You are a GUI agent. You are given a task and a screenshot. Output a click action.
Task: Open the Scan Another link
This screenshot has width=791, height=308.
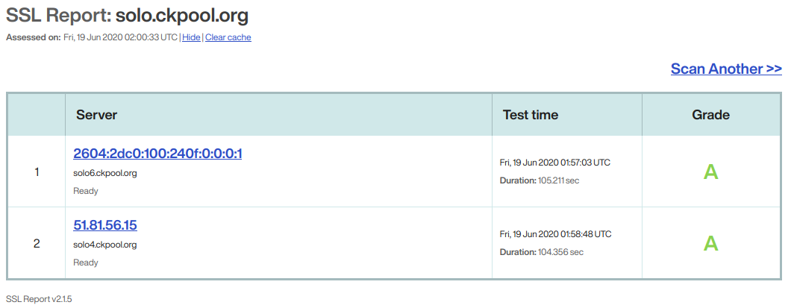[x=726, y=69]
